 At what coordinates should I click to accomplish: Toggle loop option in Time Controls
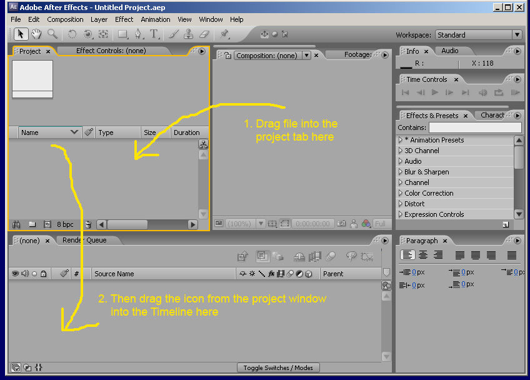(x=499, y=92)
